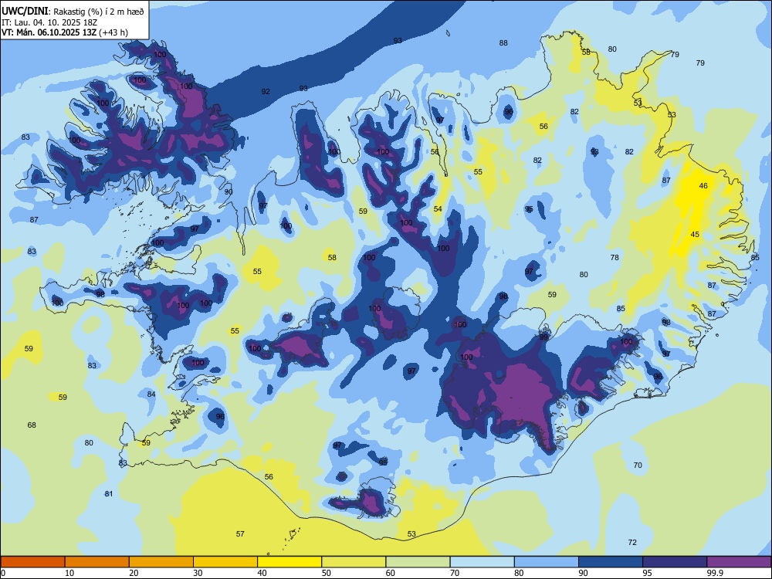Click the 'Rakastig (%) í 2 m hæð' label
The height and width of the screenshot is (579, 772).
click(99, 12)
